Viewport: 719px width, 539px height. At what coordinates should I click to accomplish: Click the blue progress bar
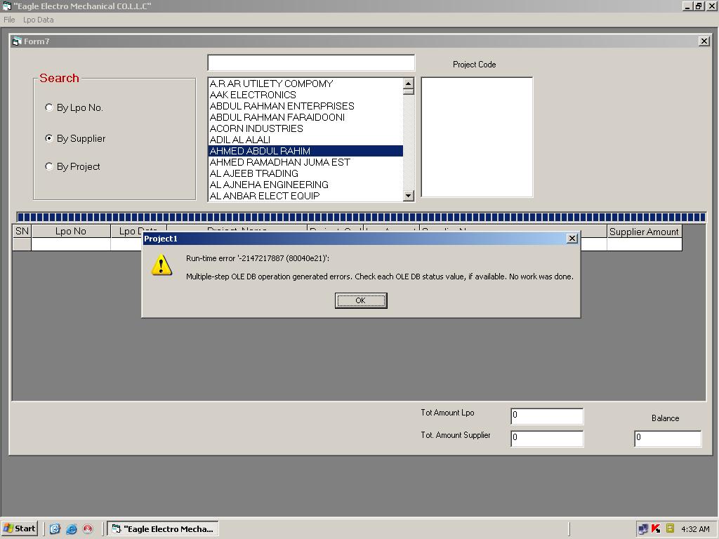click(x=362, y=217)
